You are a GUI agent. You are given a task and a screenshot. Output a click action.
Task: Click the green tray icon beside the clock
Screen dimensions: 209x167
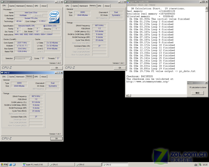(200, 165)
